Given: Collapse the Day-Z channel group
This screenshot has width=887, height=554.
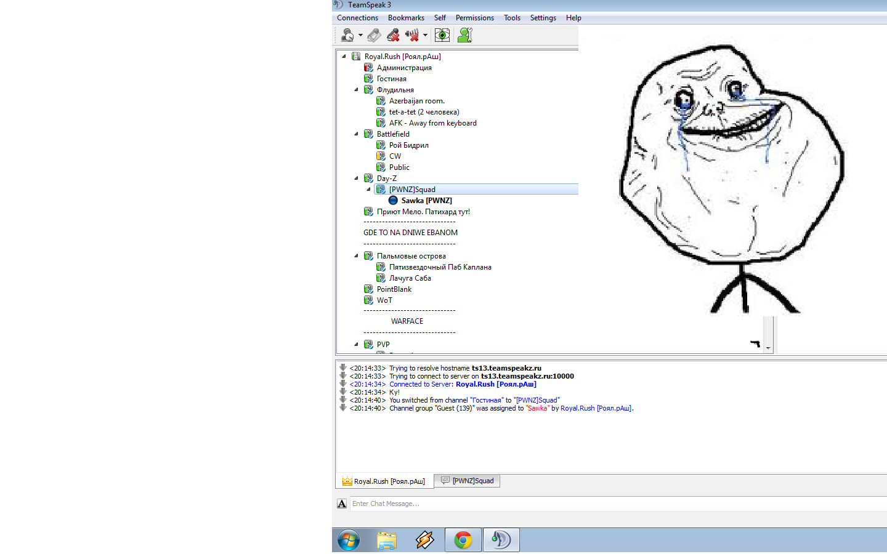Looking at the screenshot, I should 356,178.
